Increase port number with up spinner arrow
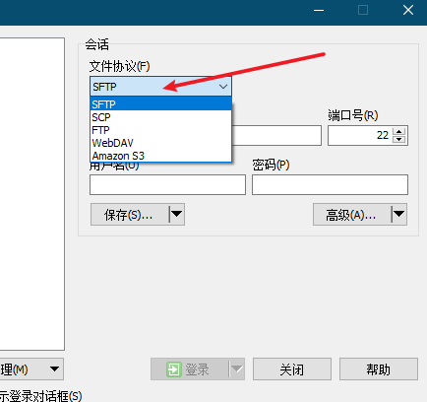This screenshot has width=427, height=402. coord(398,132)
